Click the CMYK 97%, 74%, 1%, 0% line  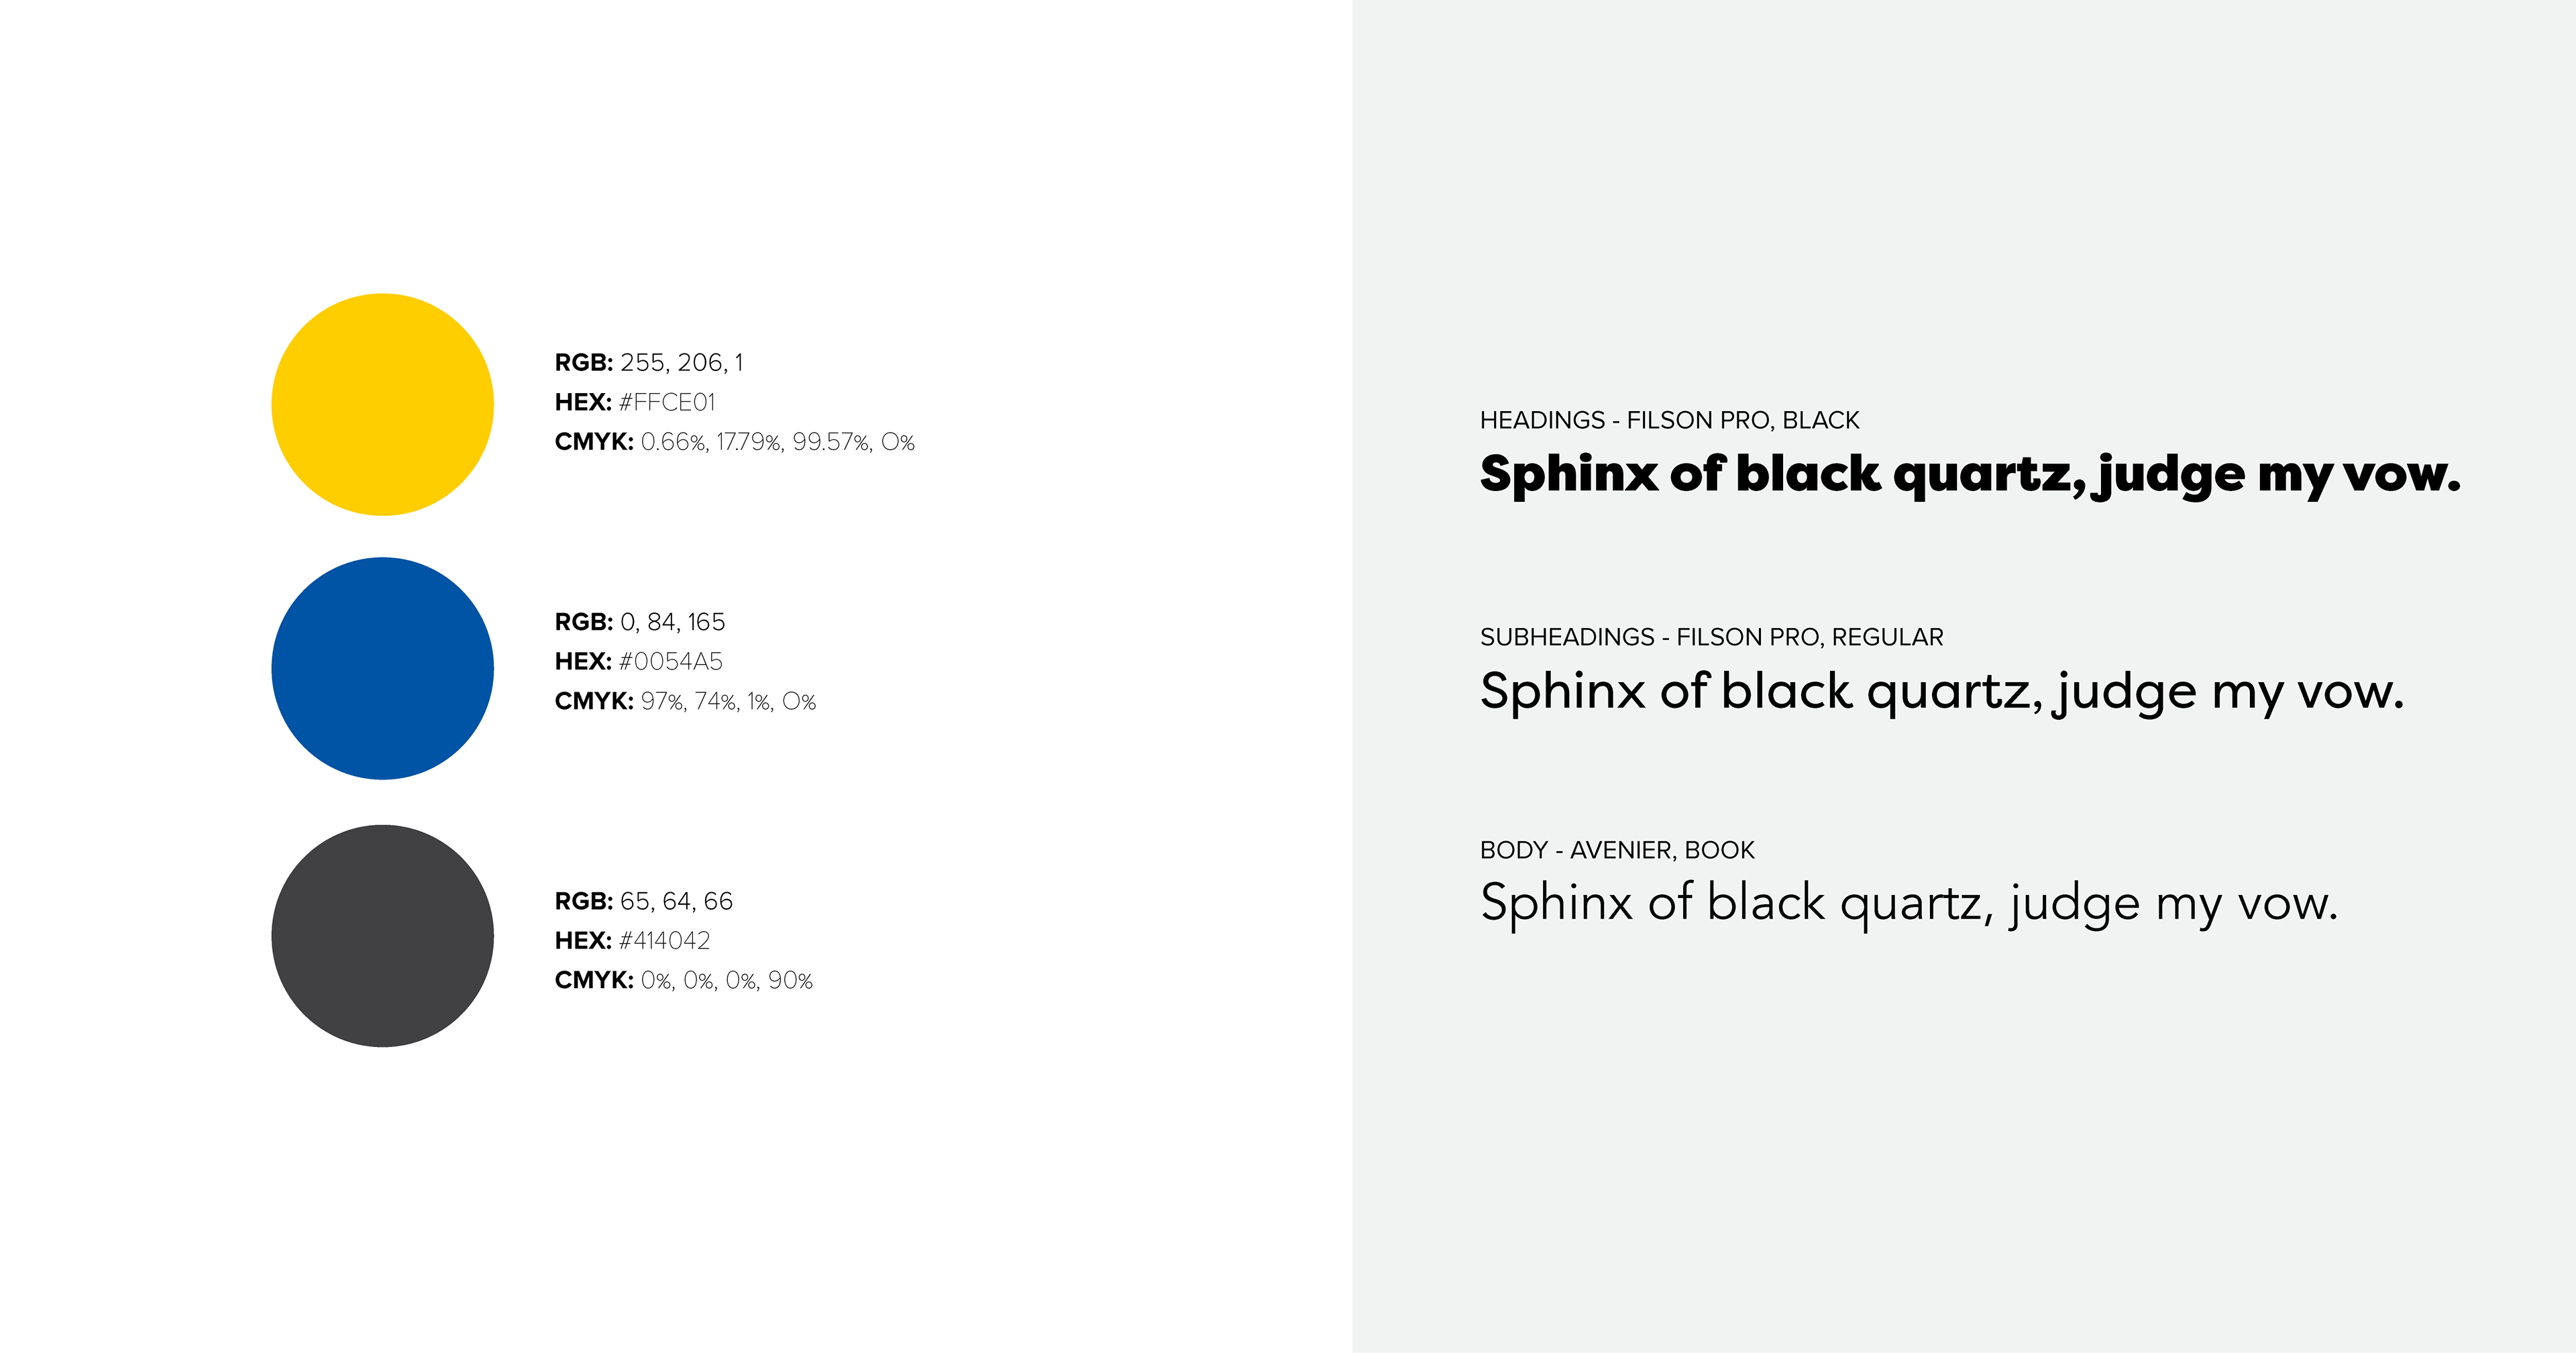click(x=685, y=701)
